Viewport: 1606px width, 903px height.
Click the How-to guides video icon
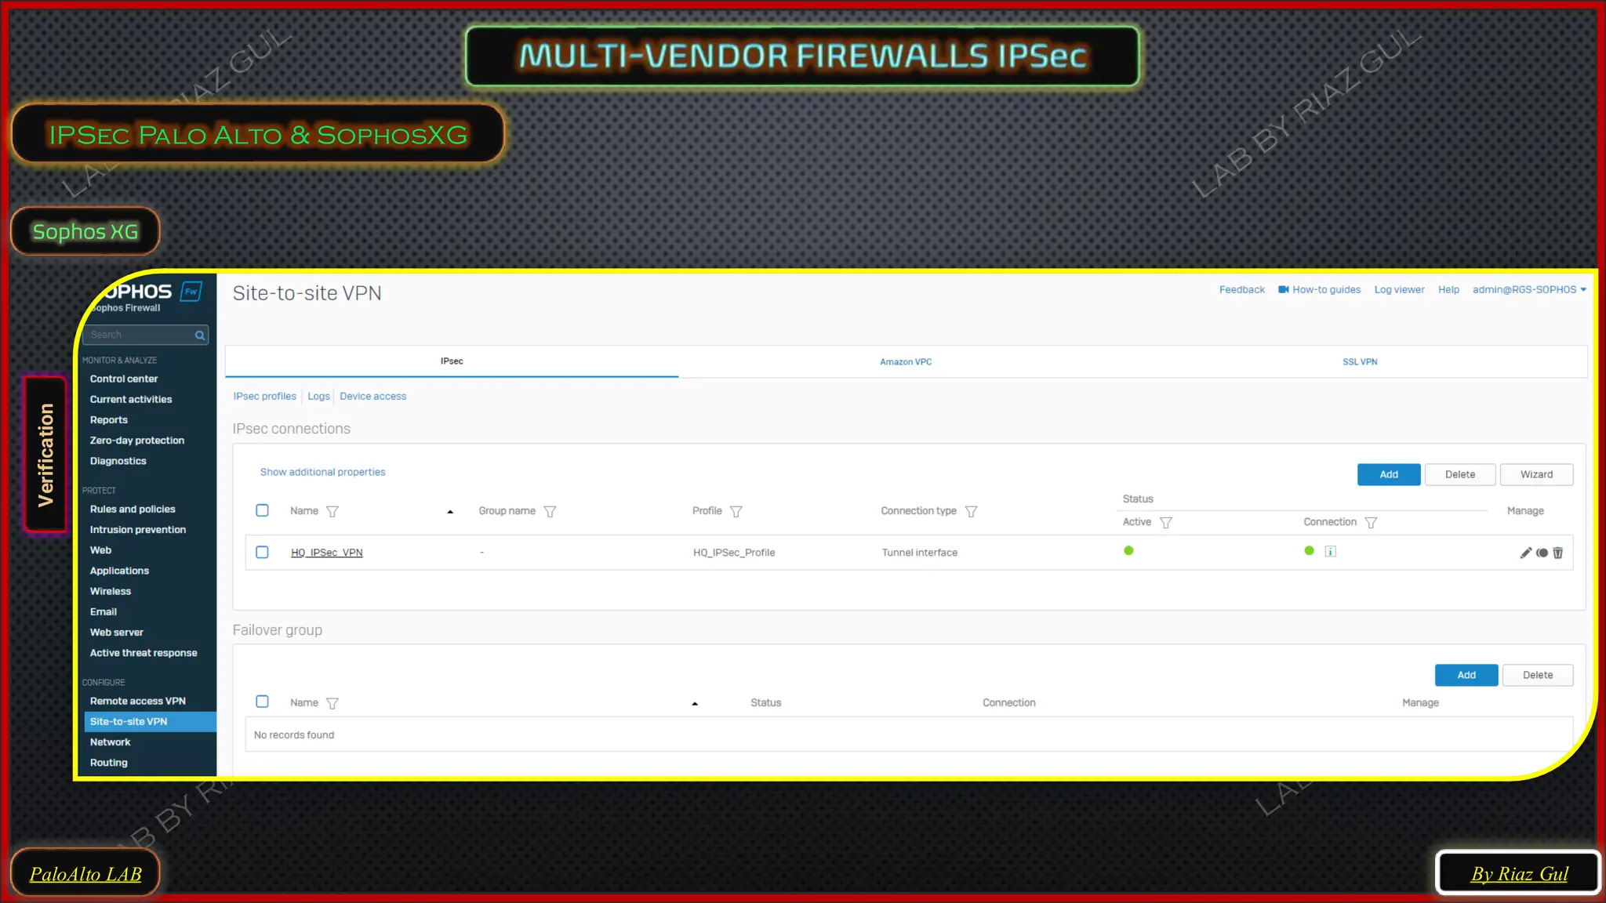[x=1283, y=289]
